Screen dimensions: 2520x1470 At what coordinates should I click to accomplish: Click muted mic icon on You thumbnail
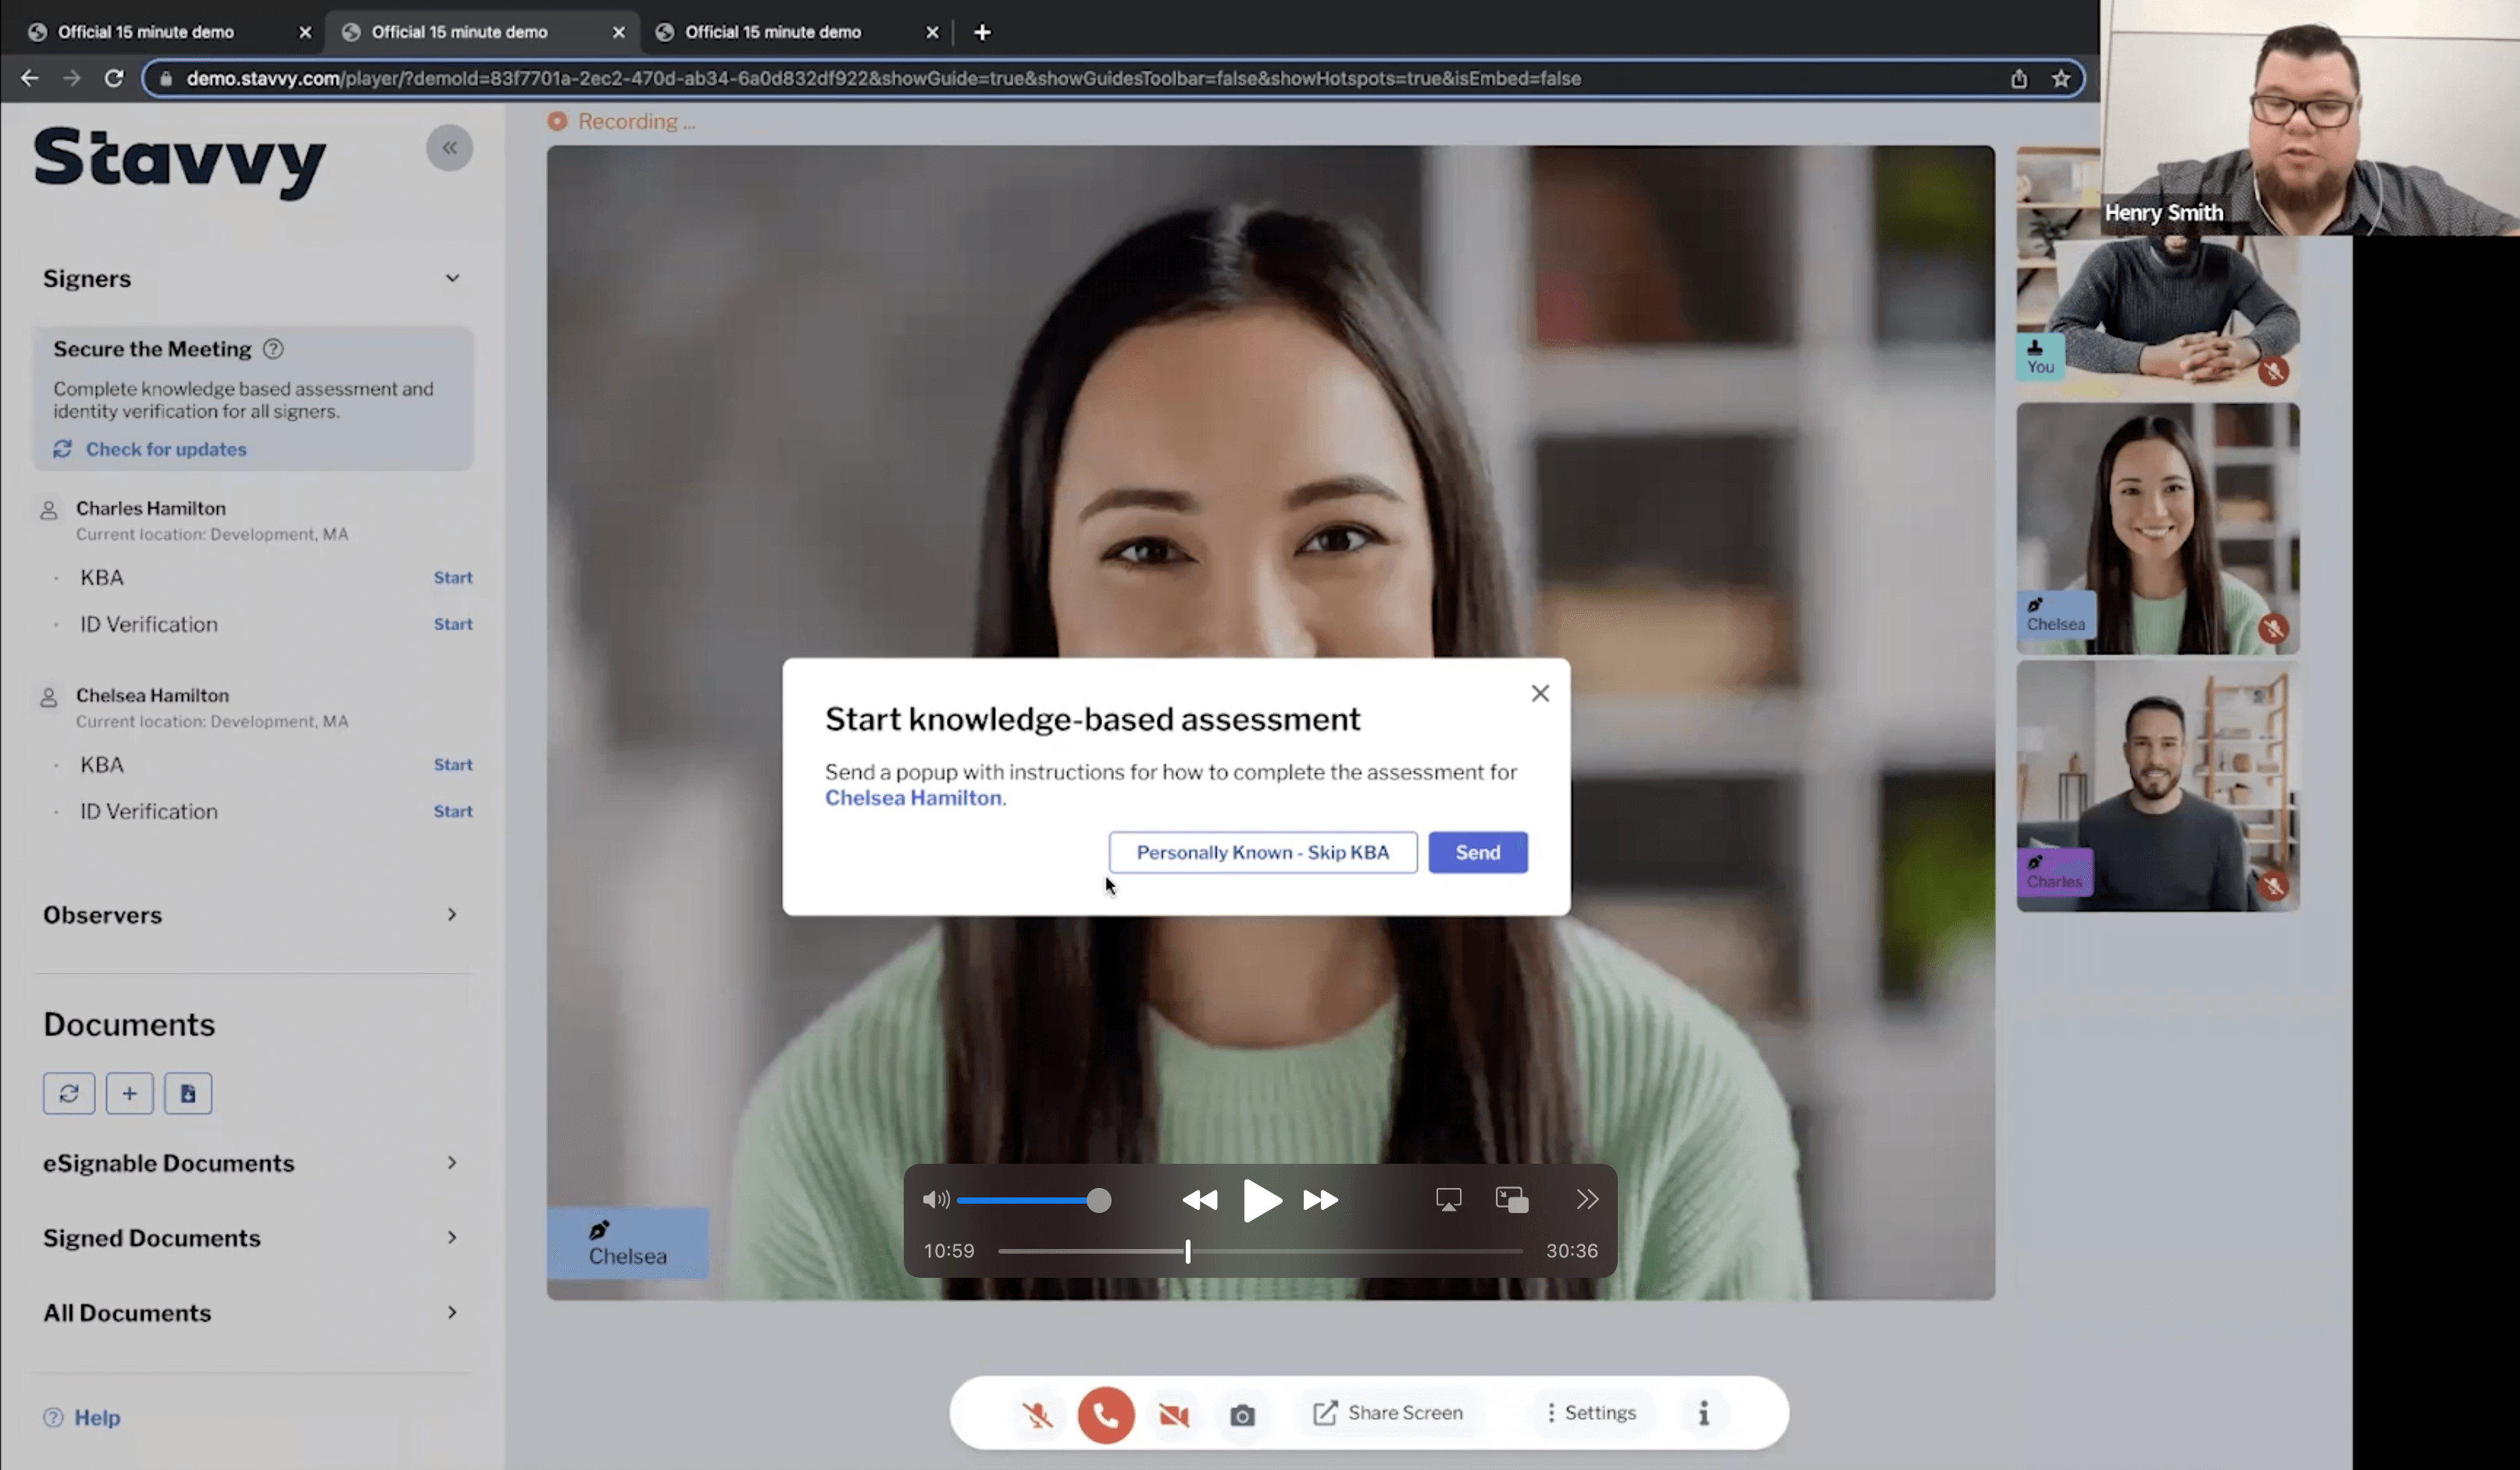2273,371
